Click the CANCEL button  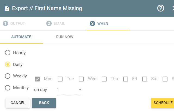(x=18, y=103)
